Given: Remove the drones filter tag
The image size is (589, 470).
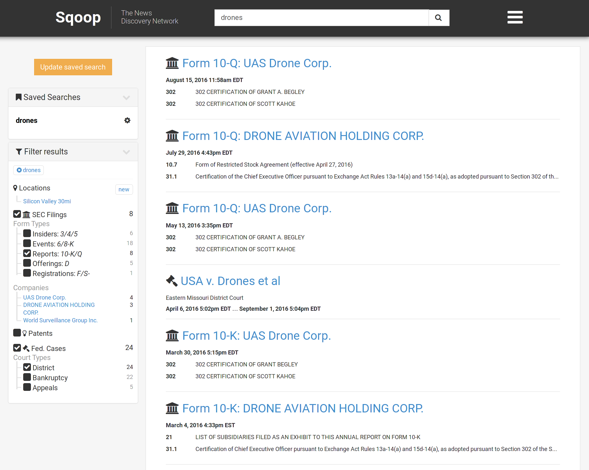Looking at the screenshot, I should point(19,170).
